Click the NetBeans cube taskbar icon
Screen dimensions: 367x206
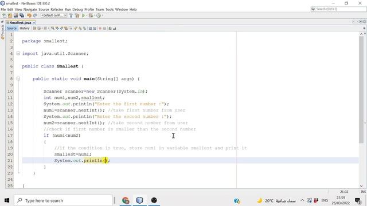click(139, 200)
